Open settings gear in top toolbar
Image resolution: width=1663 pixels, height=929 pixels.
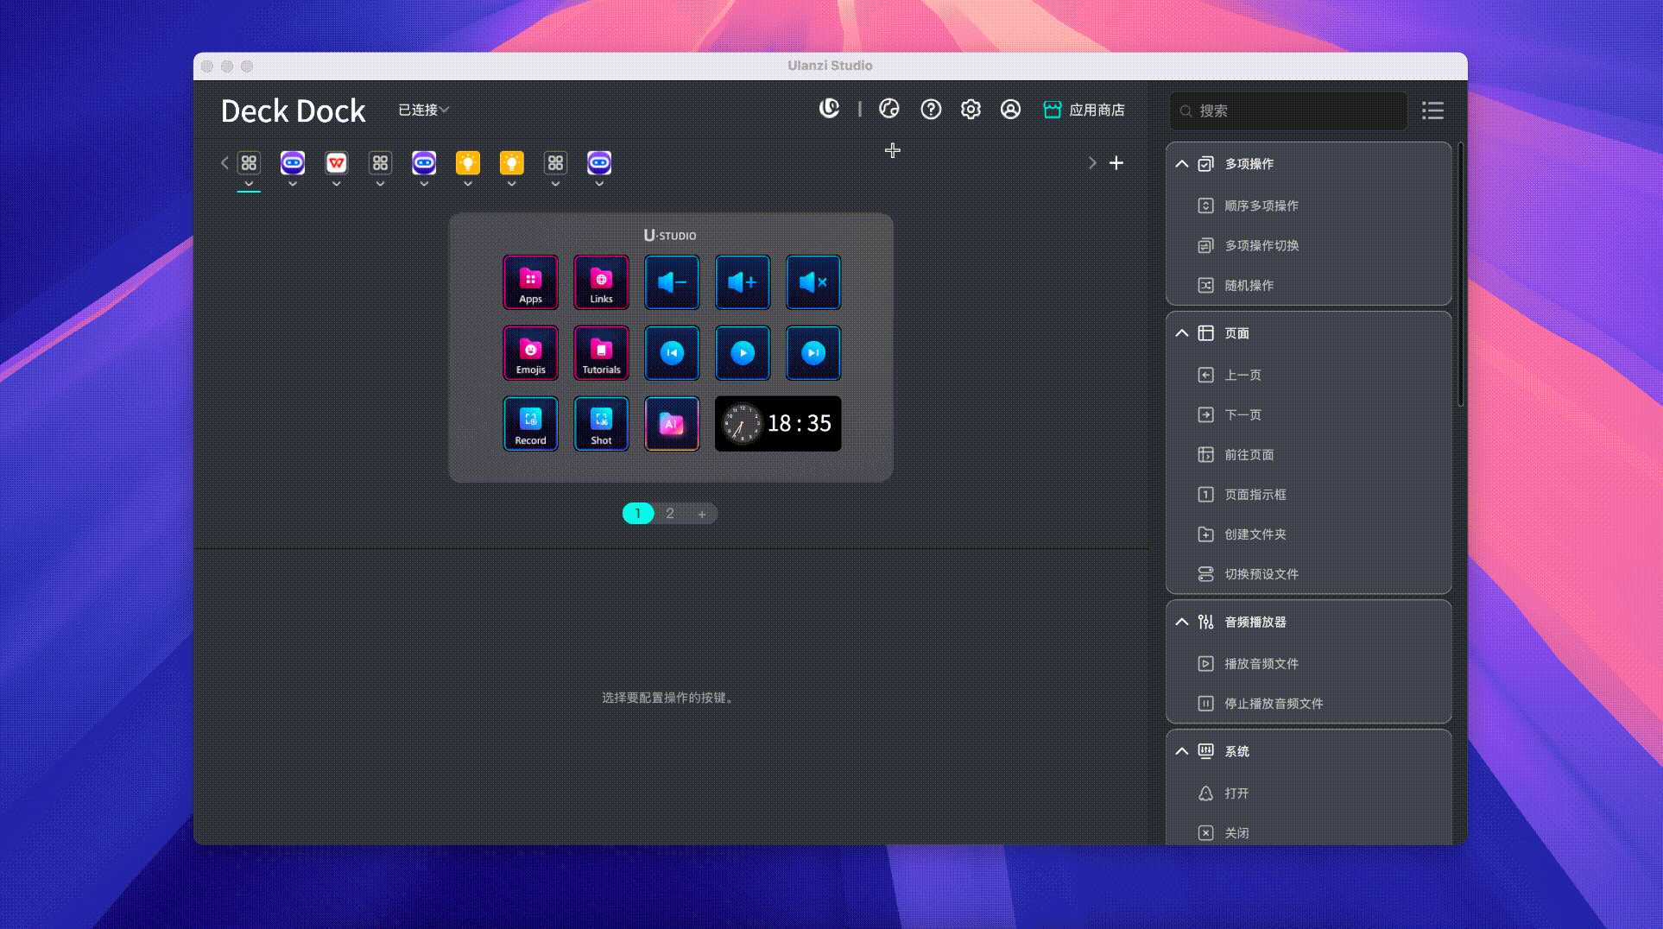(x=971, y=110)
